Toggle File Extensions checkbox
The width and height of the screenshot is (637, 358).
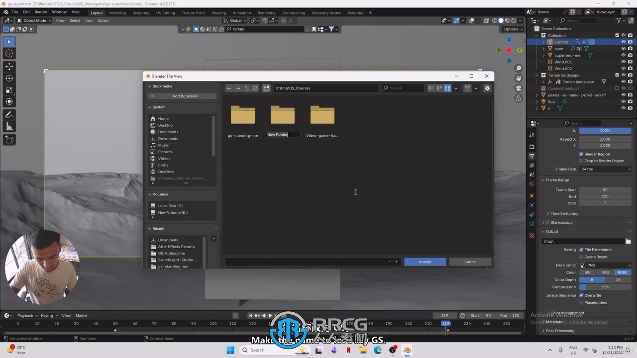[581, 250]
